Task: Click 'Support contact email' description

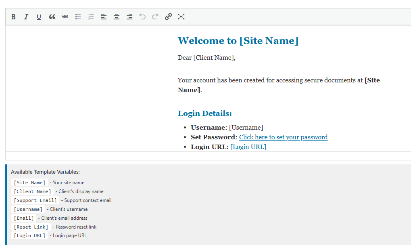Action: point(88,200)
